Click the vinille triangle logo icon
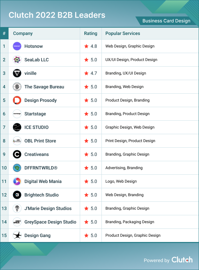The image size is (199, 270). [x=17, y=73]
